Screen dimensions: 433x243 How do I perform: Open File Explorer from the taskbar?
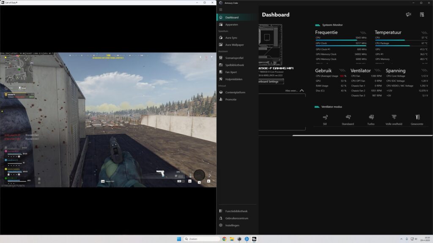232,239
